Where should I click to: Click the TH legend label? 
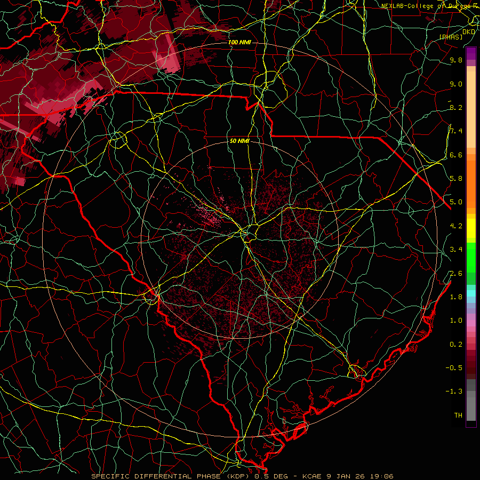[458, 415]
